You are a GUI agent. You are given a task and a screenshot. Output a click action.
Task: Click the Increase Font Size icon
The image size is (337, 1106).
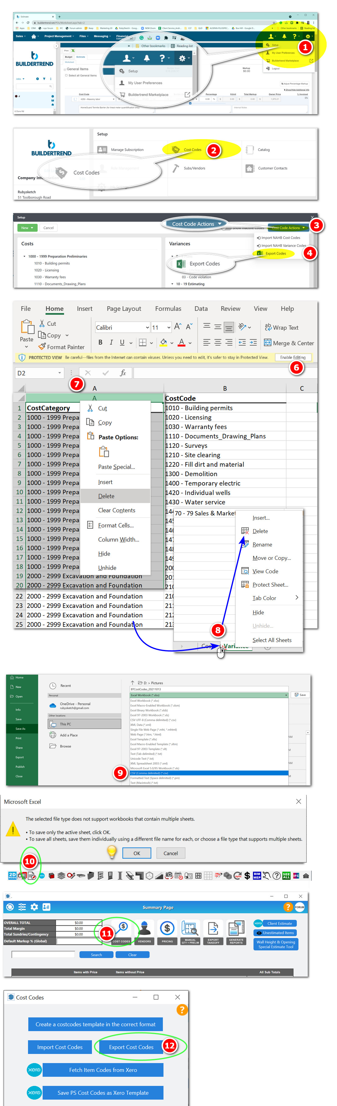coord(178,327)
